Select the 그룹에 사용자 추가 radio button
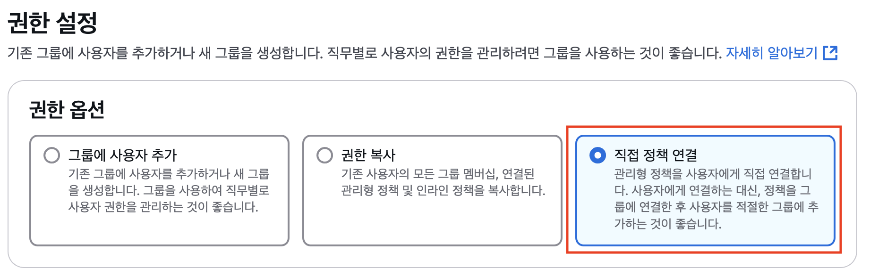Screen dimensions: 870x277 coord(51,155)
